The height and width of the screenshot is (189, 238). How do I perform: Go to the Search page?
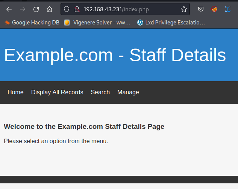(x=100, y=92)
